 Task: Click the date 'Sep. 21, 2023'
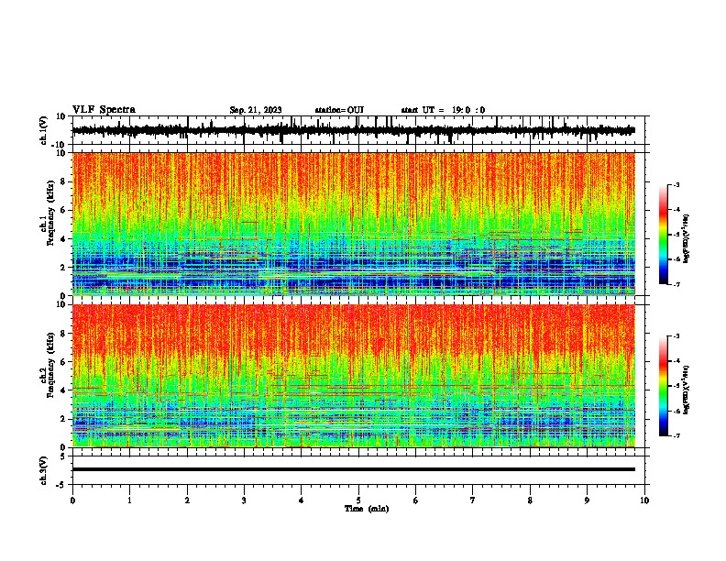[256, 110]
